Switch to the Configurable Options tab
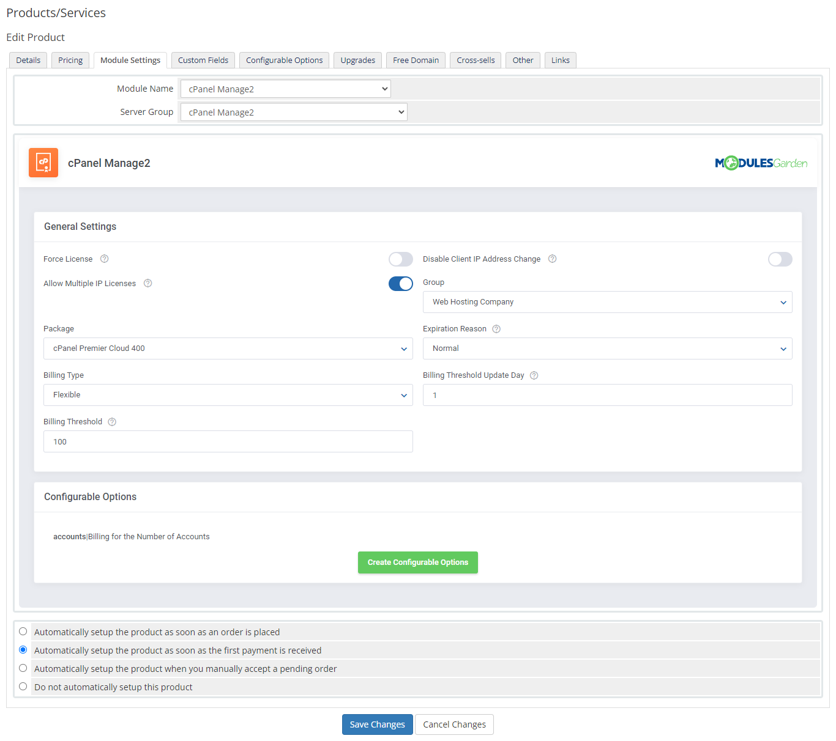 284,60
